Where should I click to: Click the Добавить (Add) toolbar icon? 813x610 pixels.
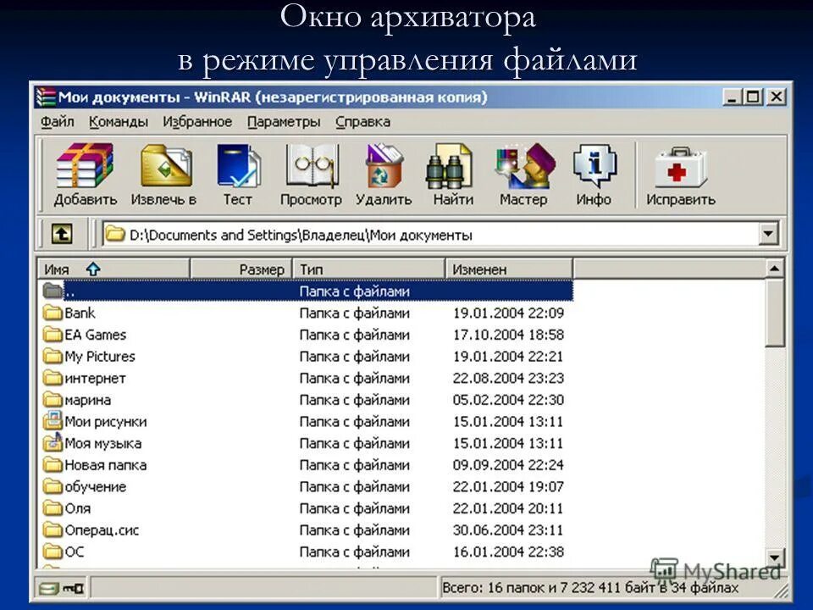tap(85, 166)
